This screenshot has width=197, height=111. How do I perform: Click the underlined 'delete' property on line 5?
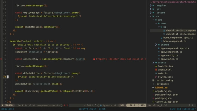[x=80, y=59]
